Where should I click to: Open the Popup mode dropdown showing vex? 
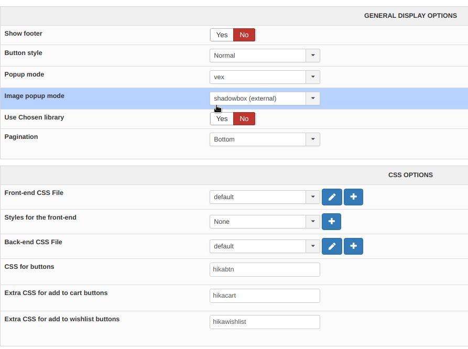[x=265, y=77]
